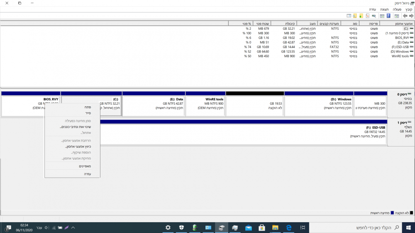The height and width of the screenshot is (233, 415).
Task: Select the (D:) Windows row in the volume list
Action: [327, 51]
